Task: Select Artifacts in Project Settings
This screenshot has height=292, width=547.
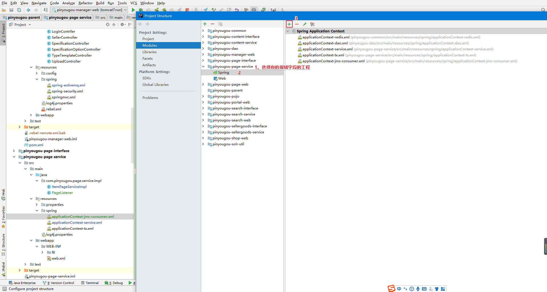Action: click(x=149, y=65)
